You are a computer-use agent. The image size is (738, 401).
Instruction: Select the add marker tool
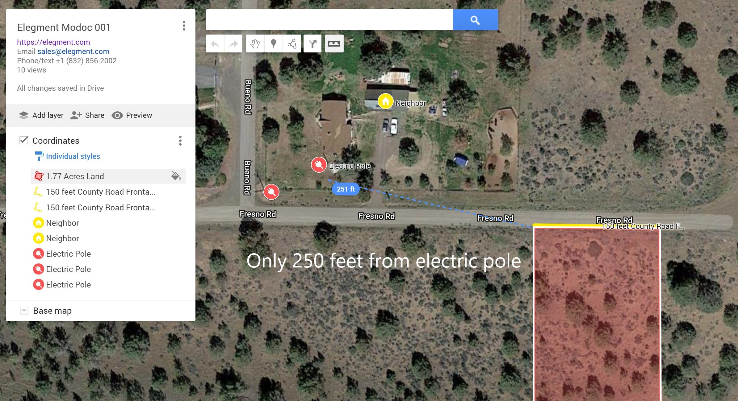click(x=273, y=44)
